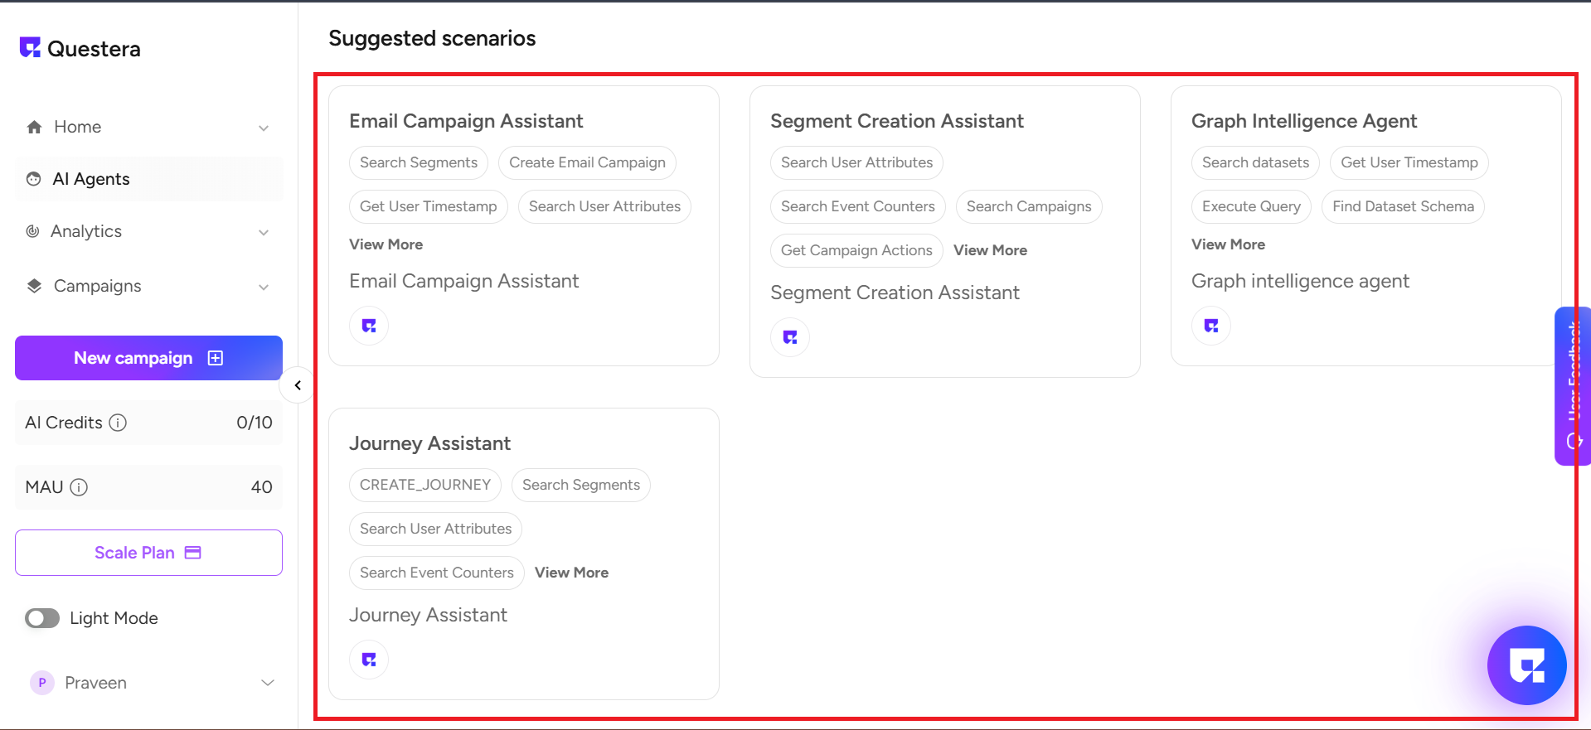This screenshot has height=730, width=1591.
Task: Click Questera icon under Segment Creation Assistant
Action: pyautogui.click(x=790, y=337)
